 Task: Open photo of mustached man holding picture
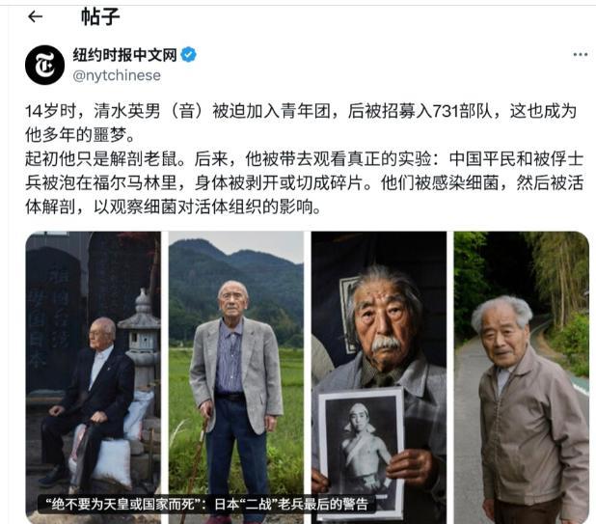[x=379, y=377]
